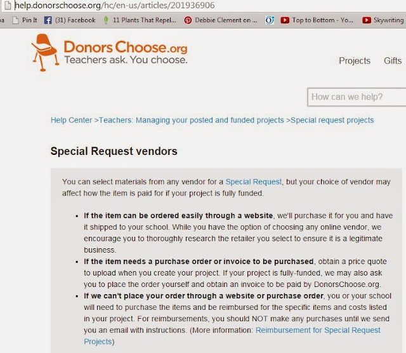Open Reimbursement for Special Request Projects link
This screenshot has height=353, width=406.
(x=232, y=336)
